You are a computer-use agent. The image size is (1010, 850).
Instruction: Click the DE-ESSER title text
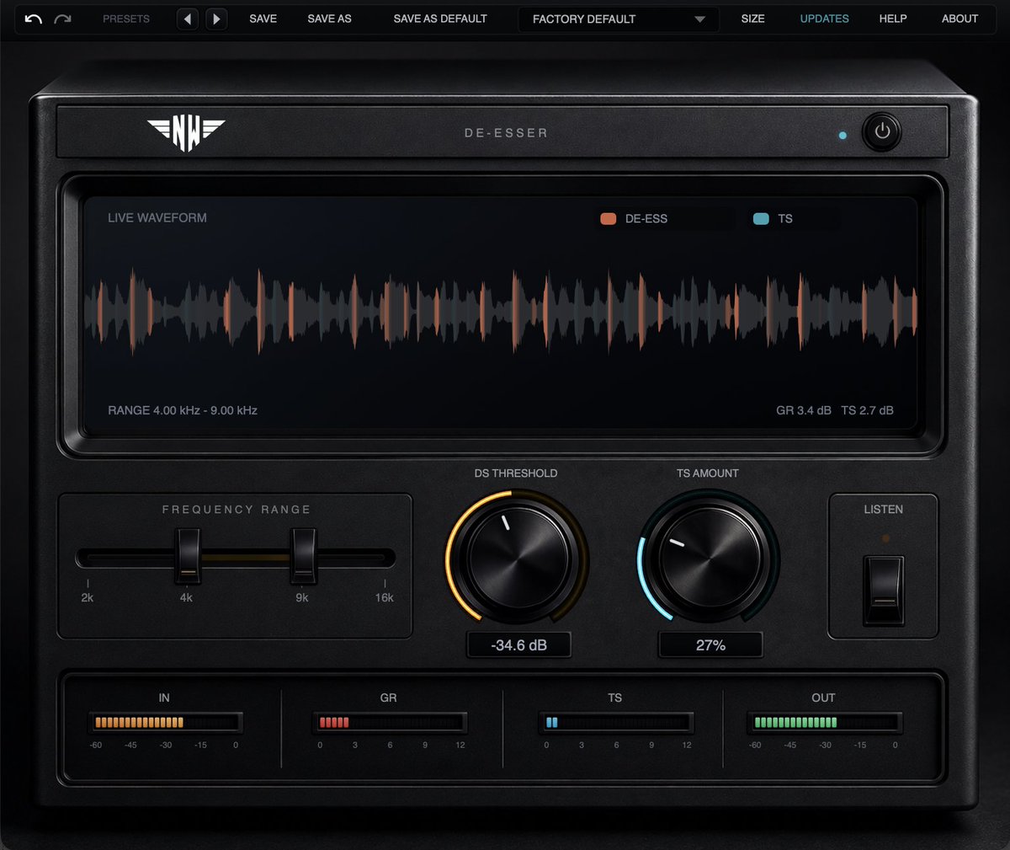pyautogui.click(x=506, y=133)
